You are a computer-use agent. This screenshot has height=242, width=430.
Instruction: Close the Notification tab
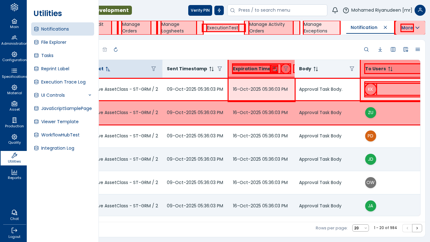coord(385,27)
